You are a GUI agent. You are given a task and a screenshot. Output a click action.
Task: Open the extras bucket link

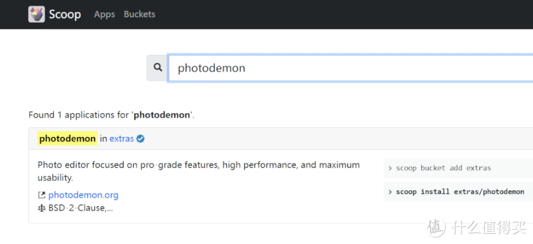(121, 139)
